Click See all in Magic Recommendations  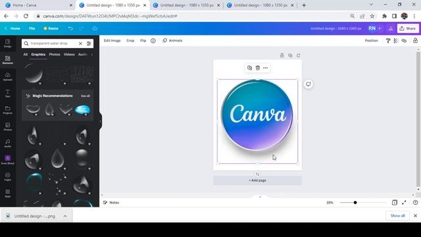86,96
